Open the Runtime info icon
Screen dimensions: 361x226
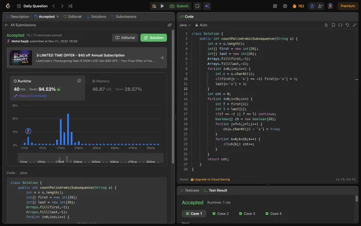point(79,81)
